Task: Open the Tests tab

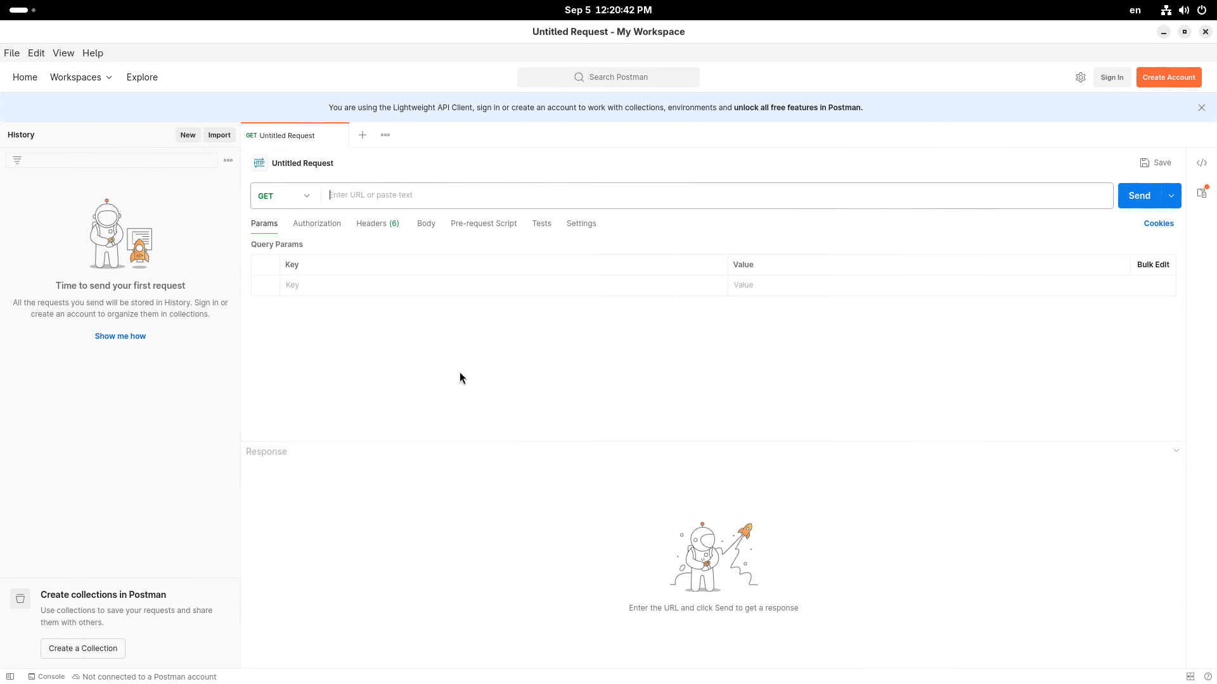Action: click(x=542, y=224)
